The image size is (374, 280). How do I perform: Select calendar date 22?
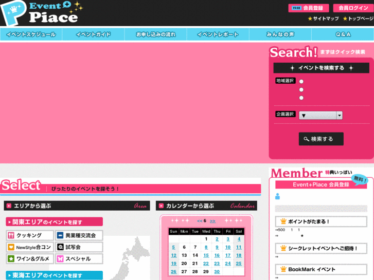[206, 264]
